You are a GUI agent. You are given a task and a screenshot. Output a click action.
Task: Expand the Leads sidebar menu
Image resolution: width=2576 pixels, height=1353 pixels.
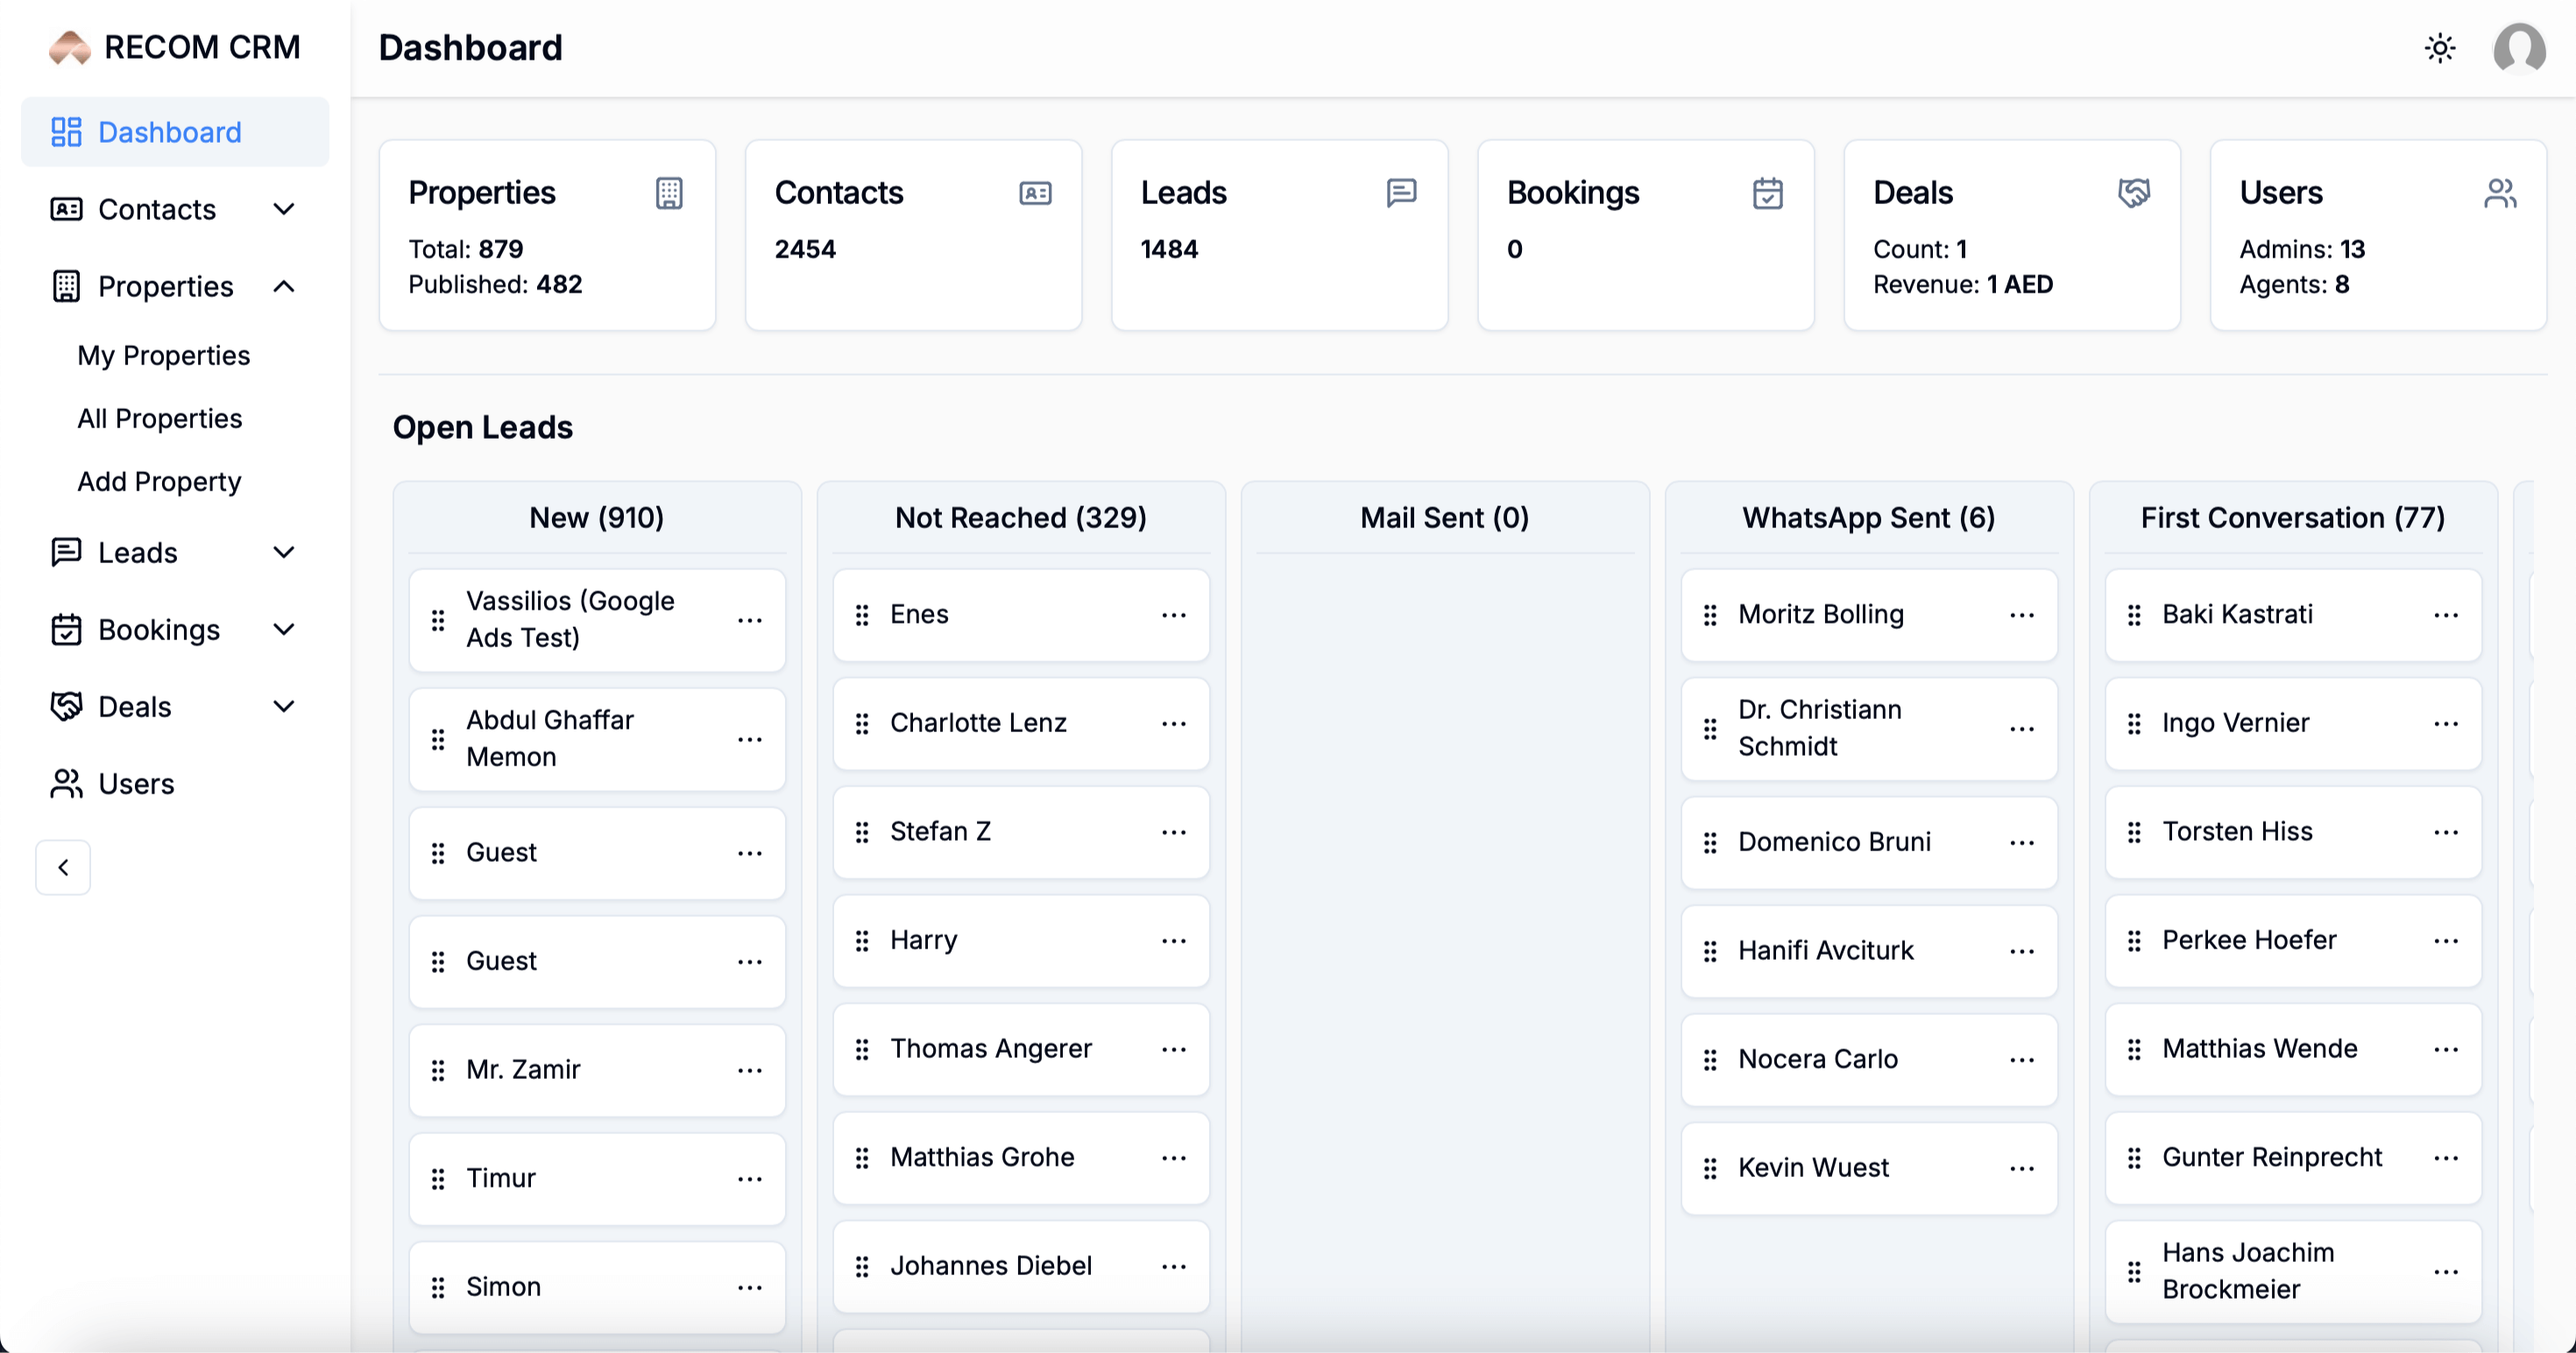pyautogui.click(x=284, y=553)
